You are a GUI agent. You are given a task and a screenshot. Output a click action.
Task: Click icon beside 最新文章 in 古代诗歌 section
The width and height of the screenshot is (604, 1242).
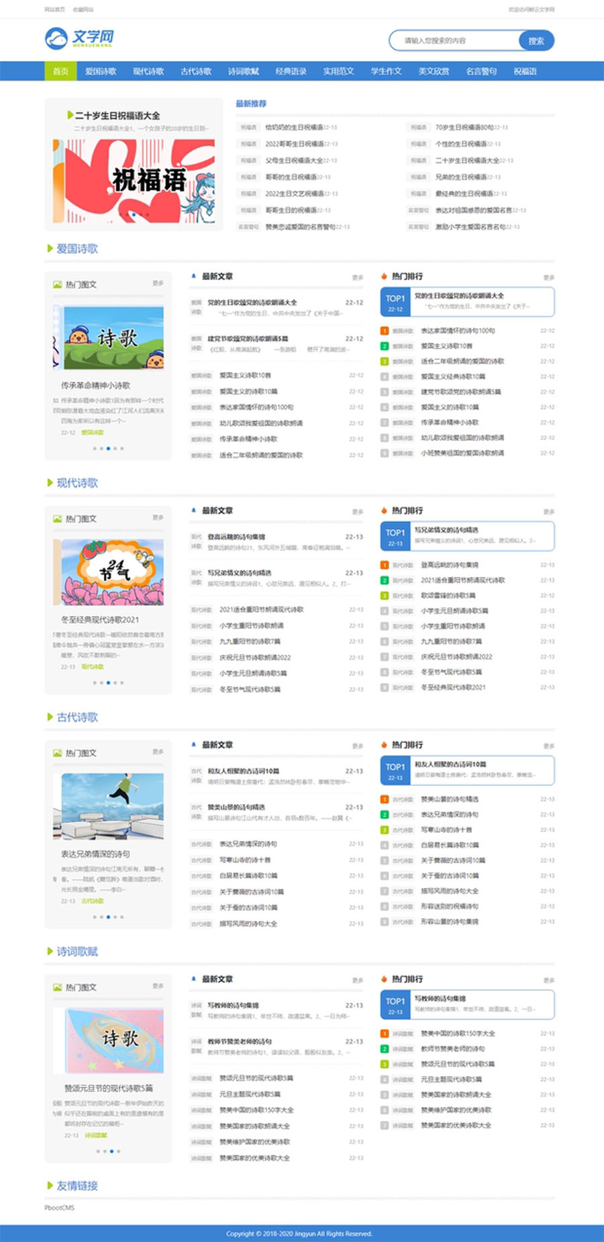pyautogui.click(x=194, y=745)
